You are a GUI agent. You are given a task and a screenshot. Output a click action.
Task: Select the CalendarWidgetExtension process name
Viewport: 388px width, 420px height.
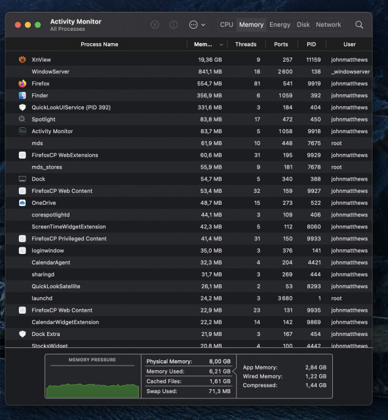(x=66, y=322)
